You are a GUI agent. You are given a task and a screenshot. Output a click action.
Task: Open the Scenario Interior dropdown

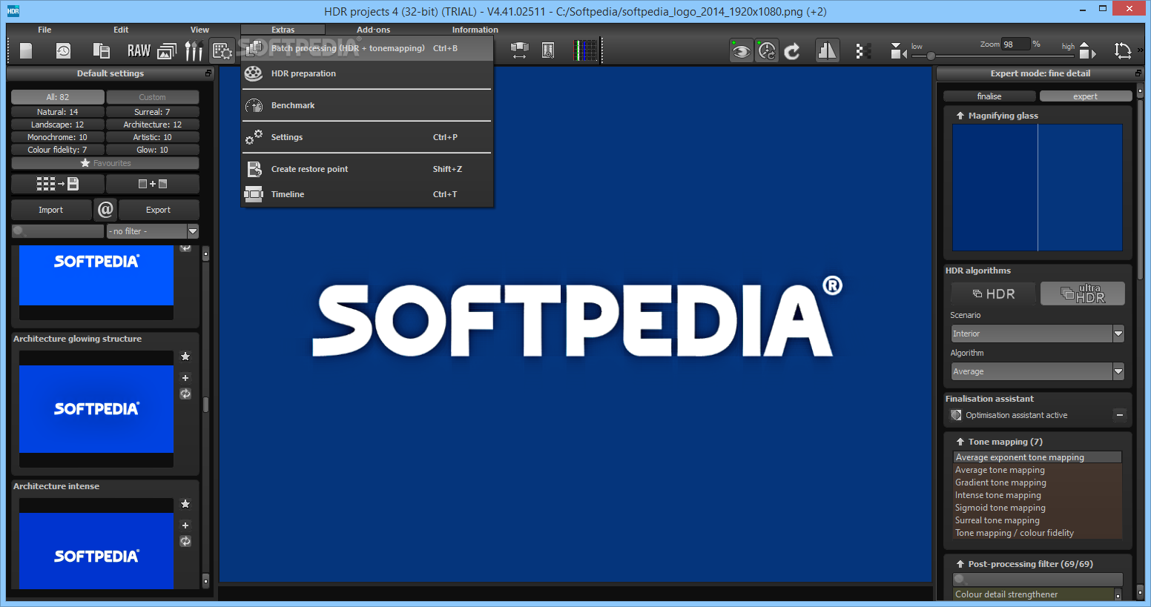point(1038,334)
